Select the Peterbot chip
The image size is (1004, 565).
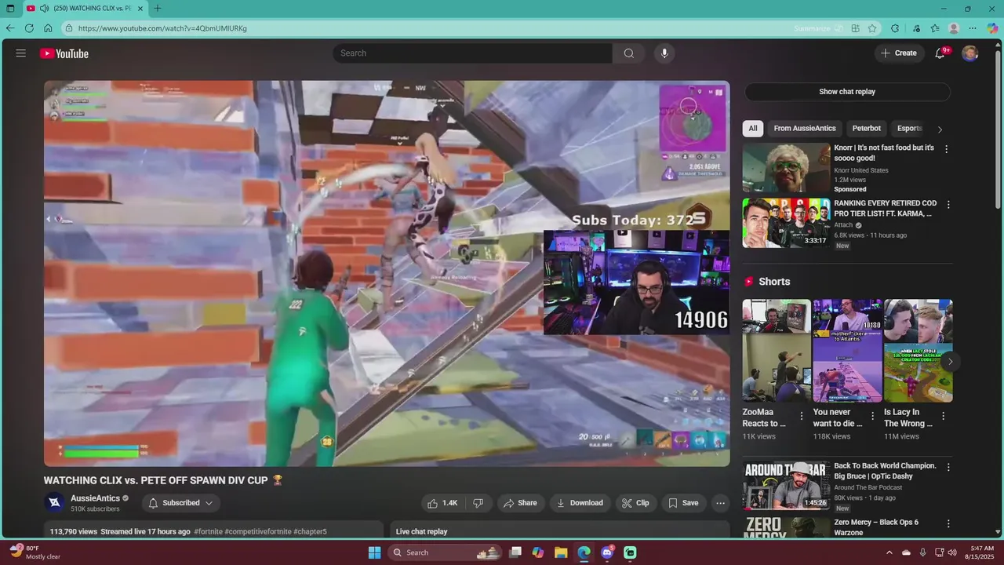click(867, 129)
